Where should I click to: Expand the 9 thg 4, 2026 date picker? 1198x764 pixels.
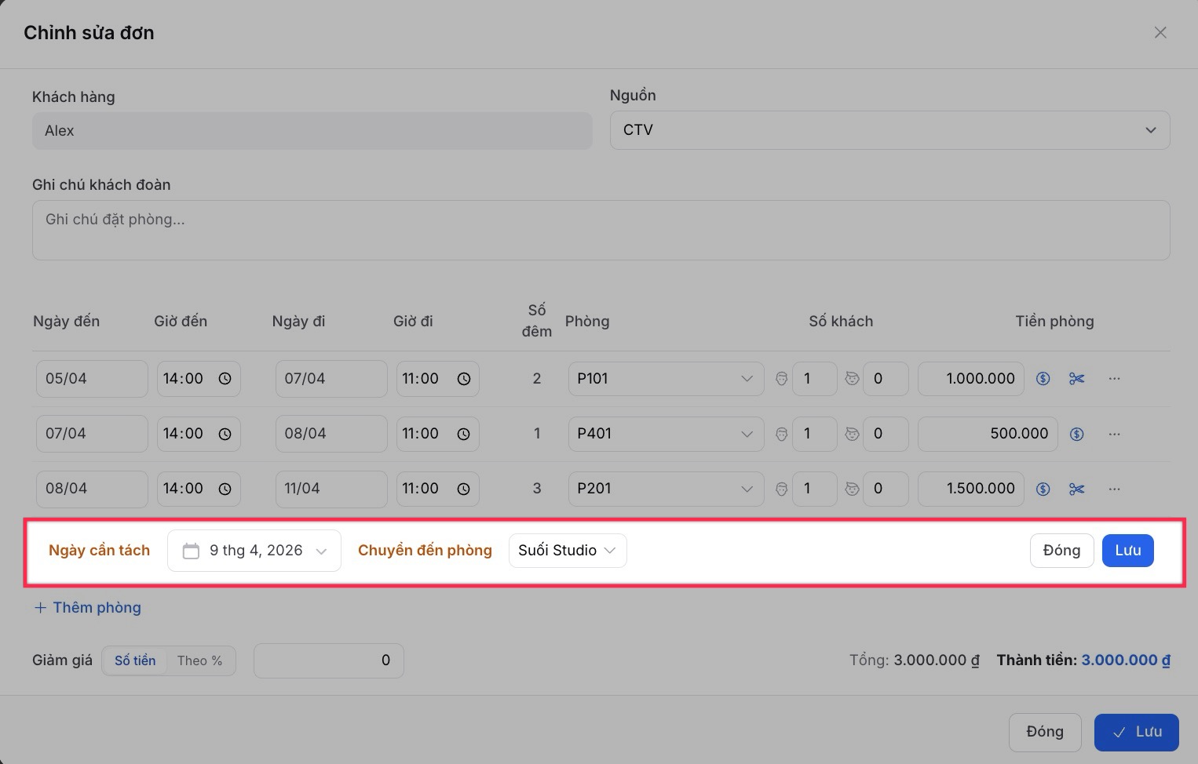[x=254, y=551]
